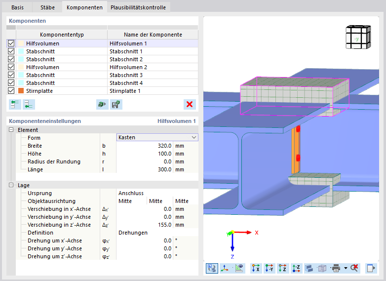Screen dimensions: 386x281
Task: Click the Länge value 300.0 field
Action: 145,169
